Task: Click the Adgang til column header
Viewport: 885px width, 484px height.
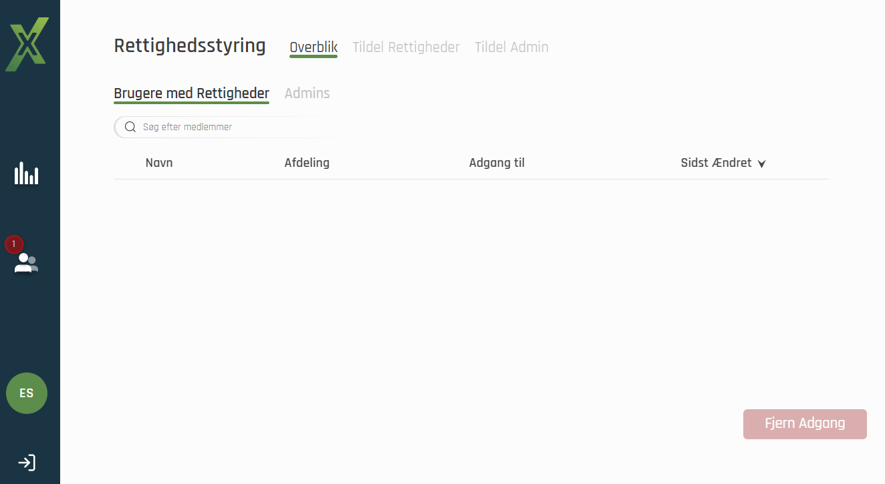Action: (x=497, y=163)
